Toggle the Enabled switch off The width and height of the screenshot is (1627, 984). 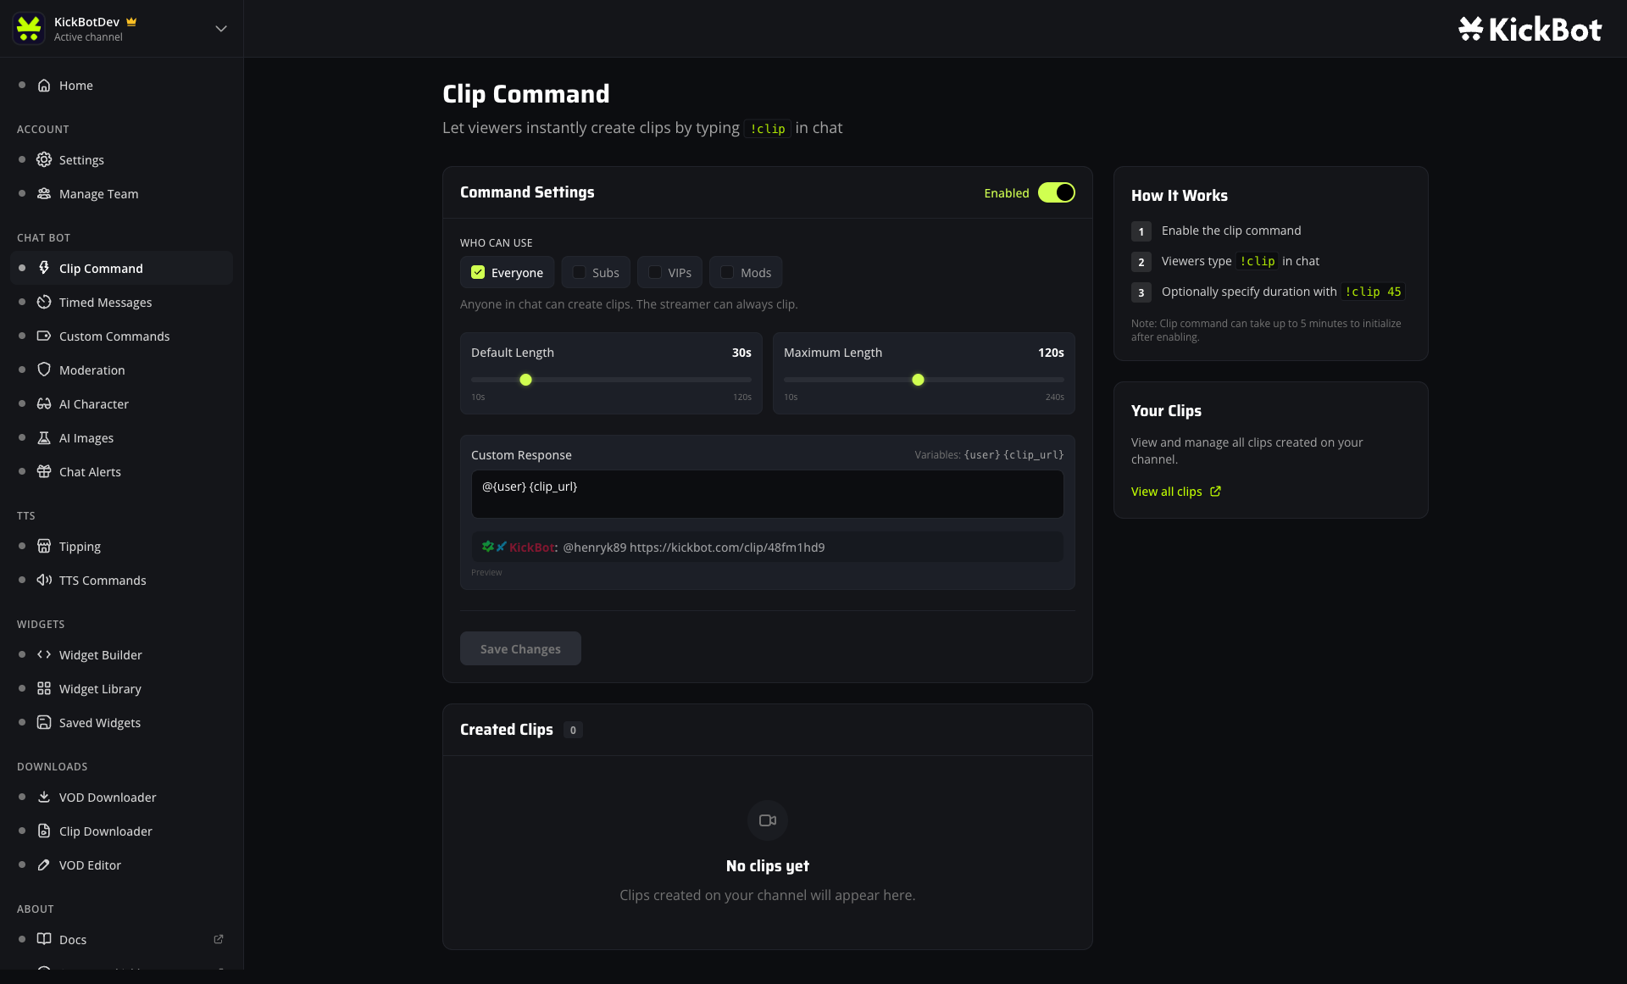click(1057, 193)
